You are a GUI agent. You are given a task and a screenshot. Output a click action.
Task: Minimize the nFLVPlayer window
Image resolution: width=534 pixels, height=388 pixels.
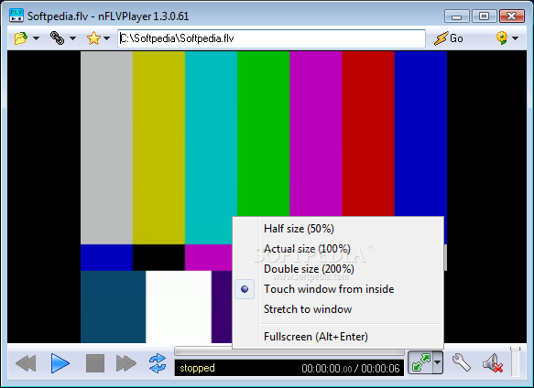pyautogui.click(x=457, y=16)
